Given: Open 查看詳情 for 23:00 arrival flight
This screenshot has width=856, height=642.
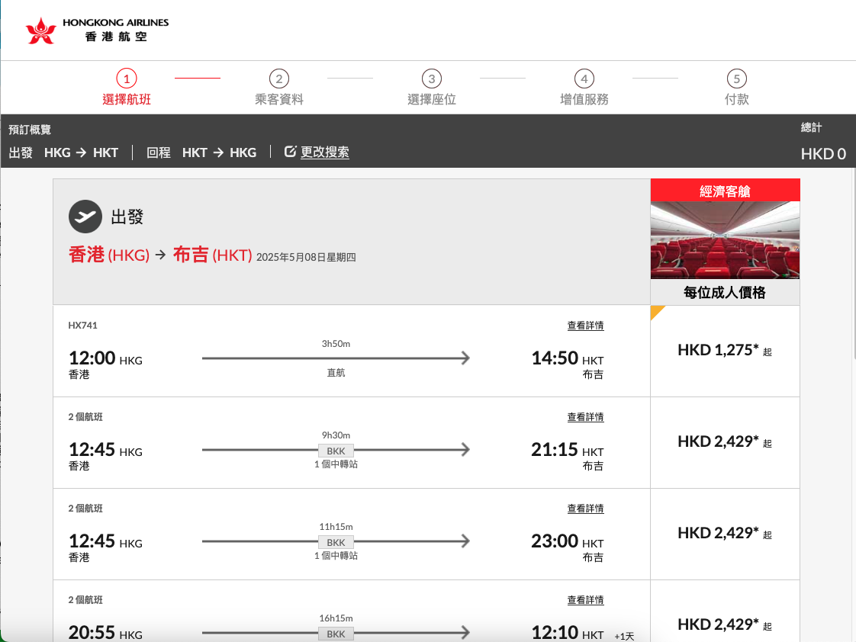Looking at the screenshot, I should [585, 509].
